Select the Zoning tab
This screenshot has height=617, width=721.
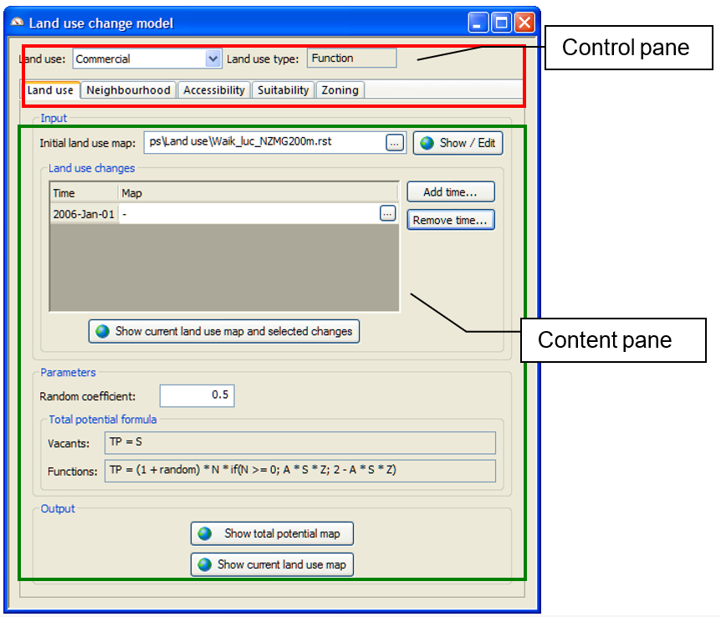click(x=340, y=90)
